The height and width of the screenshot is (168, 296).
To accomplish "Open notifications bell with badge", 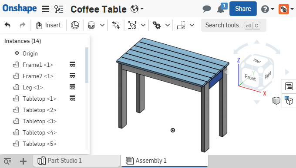I will [222, 8].
